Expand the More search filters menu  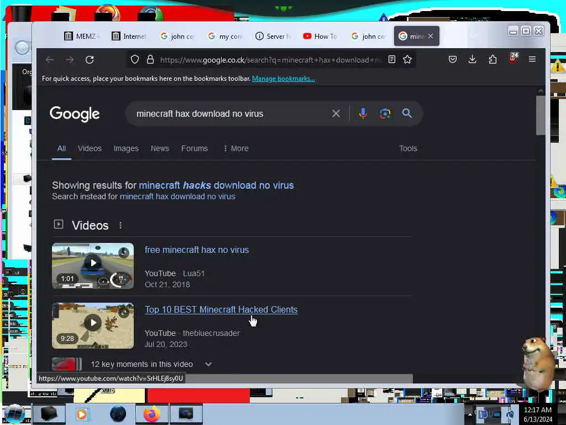pos(236,148)
